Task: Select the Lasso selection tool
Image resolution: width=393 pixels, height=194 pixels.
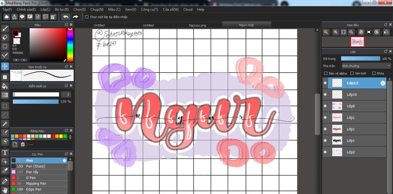Action: coord(5,115)
